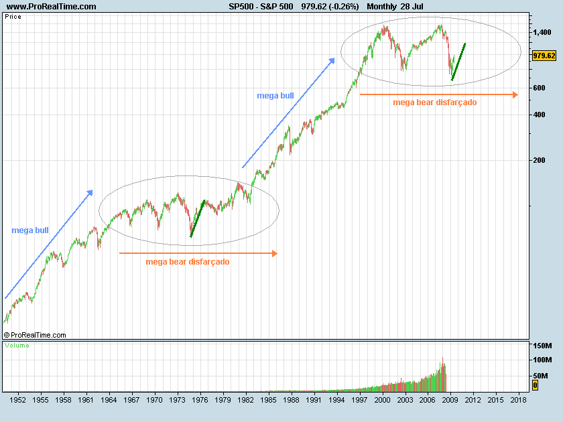Click the 1961 date axis label

(x=86, y=400)
